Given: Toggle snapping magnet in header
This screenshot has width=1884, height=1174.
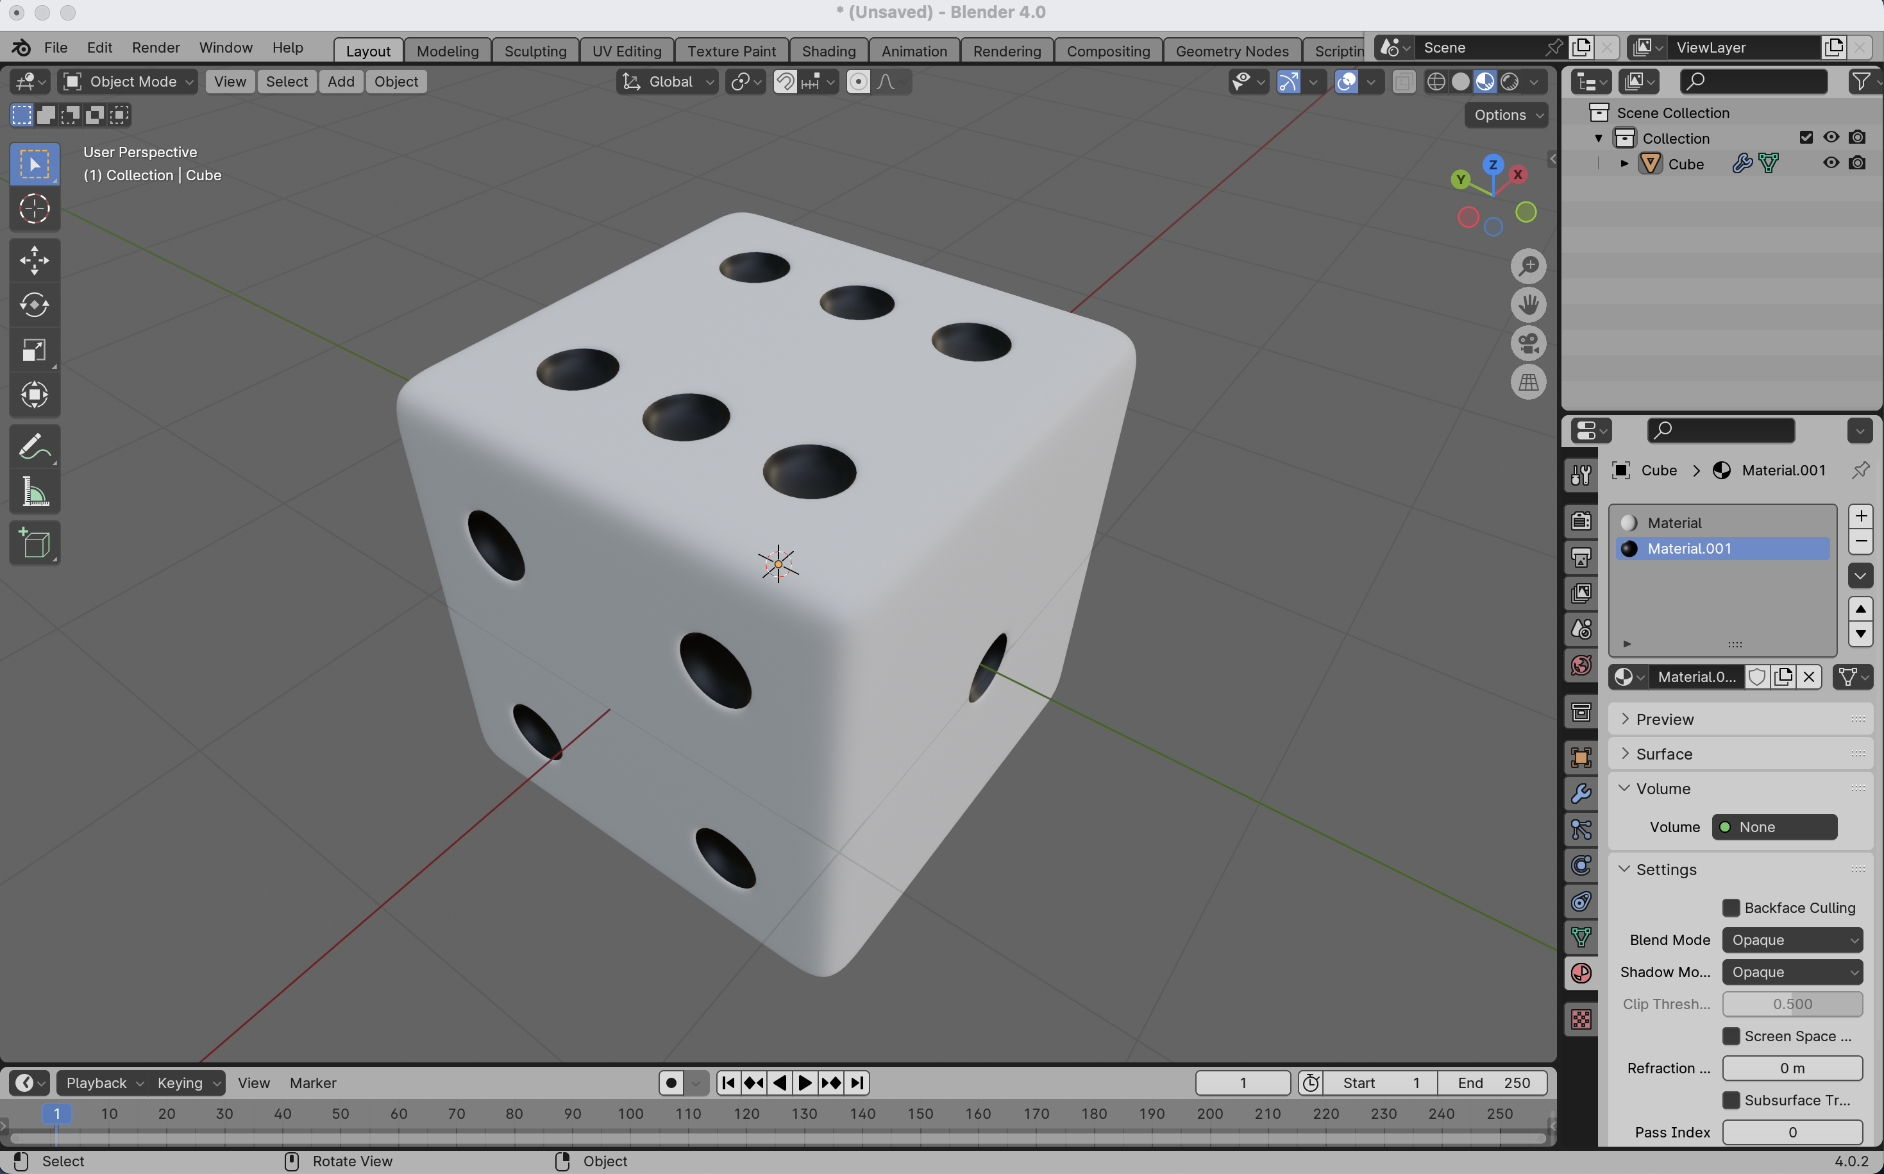Looking at the screenshot, I should [786, 81].
